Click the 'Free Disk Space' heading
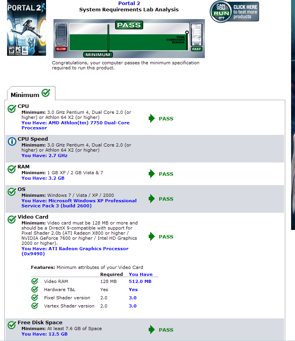The width and height of the screenshot is (295, 341). [40, 323]
